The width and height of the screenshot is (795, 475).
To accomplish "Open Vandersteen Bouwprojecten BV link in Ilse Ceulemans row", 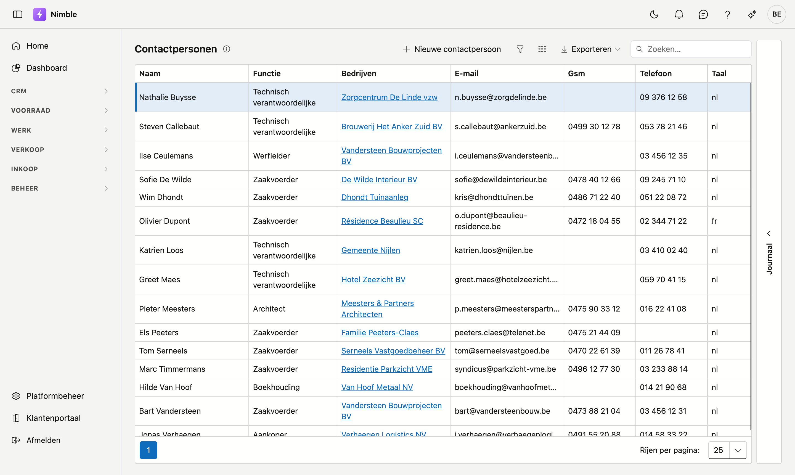I will point(391,156).
